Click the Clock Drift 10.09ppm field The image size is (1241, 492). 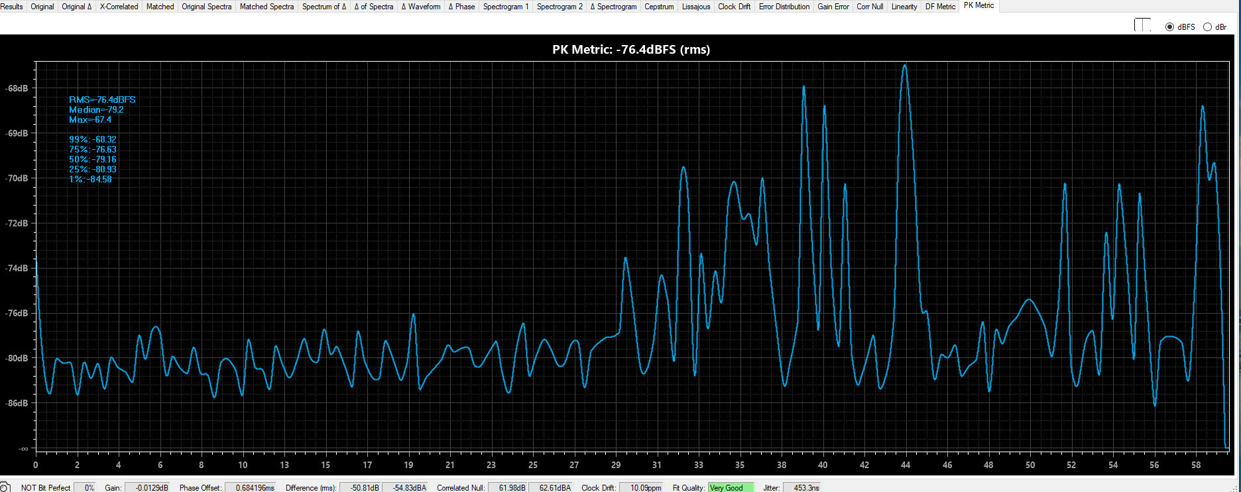[642, 487]
